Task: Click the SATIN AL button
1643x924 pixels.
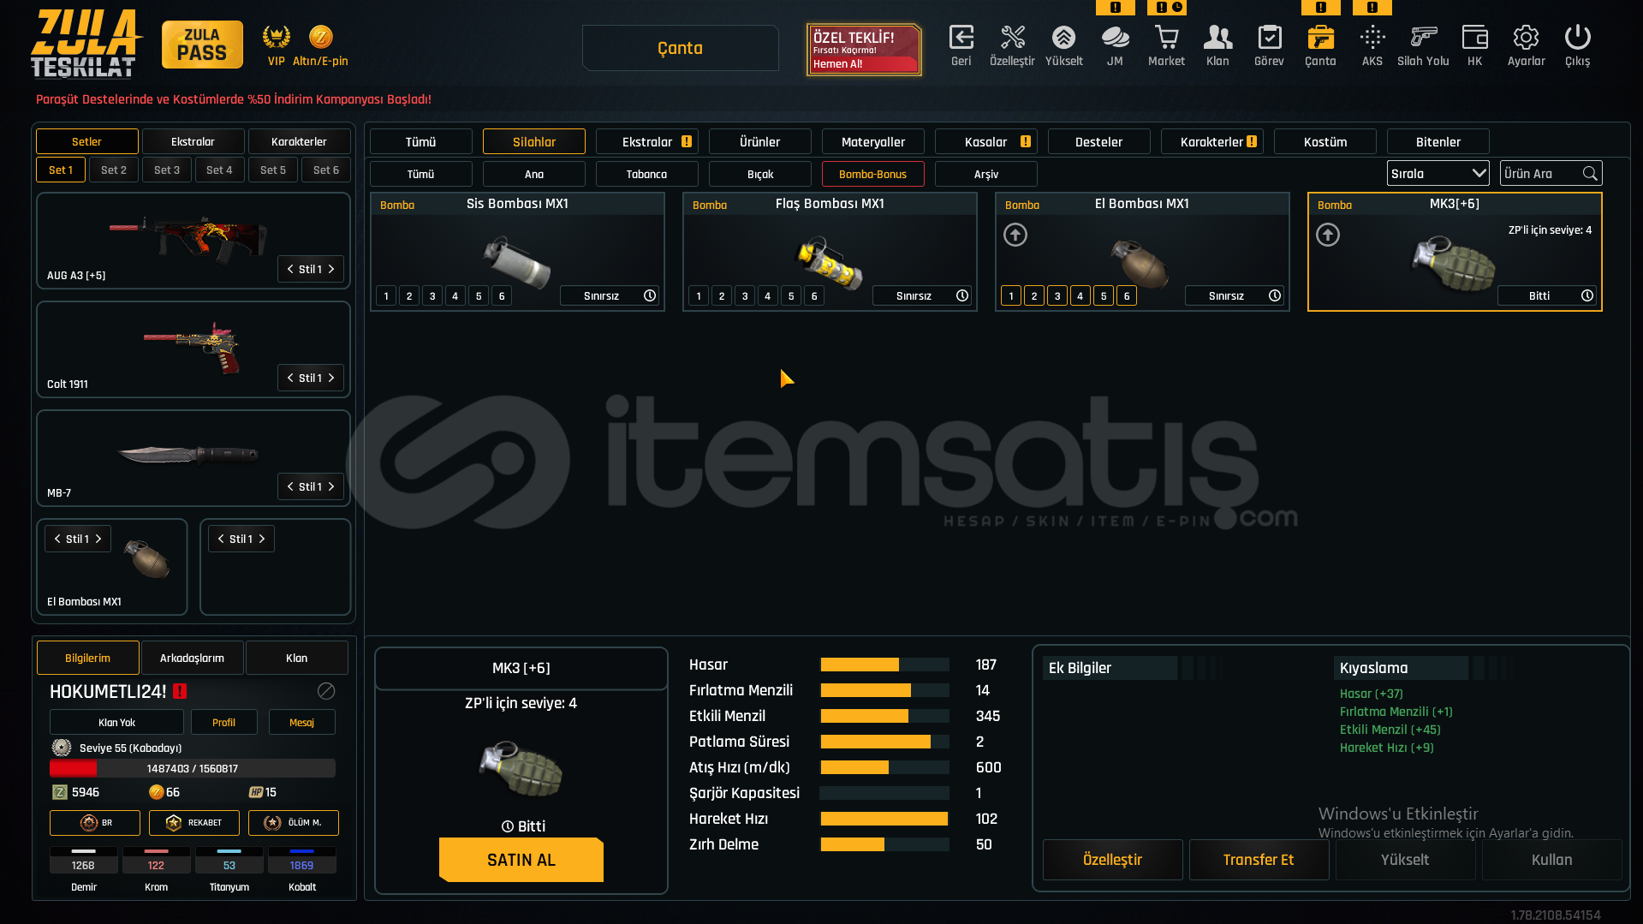Action: click(x=521, y=860)
